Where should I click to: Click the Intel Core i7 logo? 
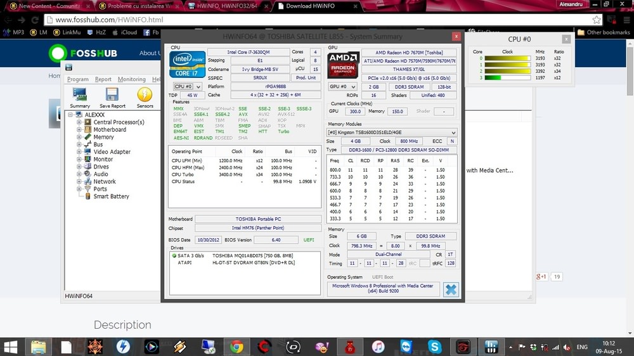tap(187, 64)
